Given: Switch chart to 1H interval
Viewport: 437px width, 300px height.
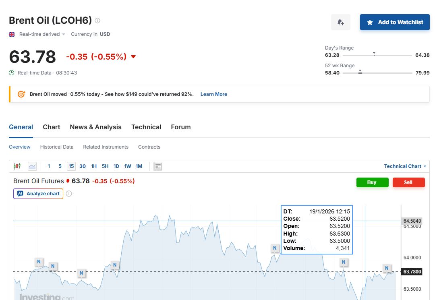Looking at the screenshot, I should point(94,166).
